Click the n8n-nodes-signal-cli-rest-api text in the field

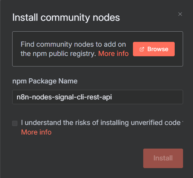point(64,97)
